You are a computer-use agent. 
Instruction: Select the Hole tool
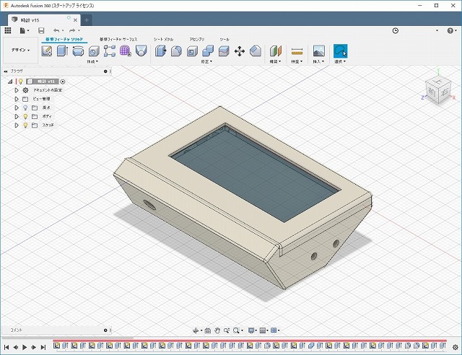point(94,51)
